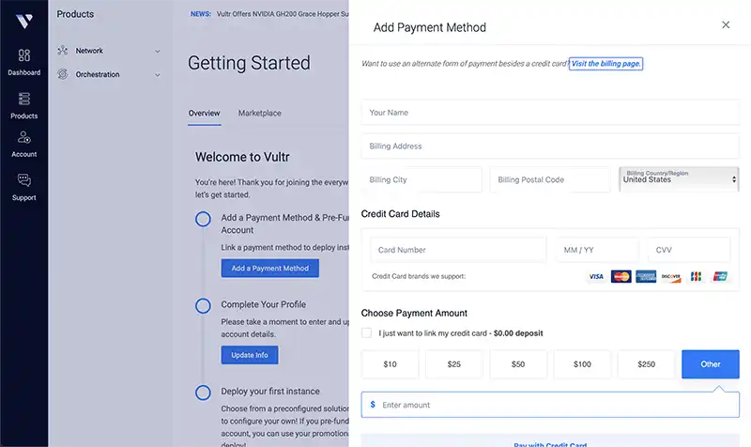Select the Complete Your Profile step circle
The width and height of the screenshot is (751, 447).
click(203, 305)
